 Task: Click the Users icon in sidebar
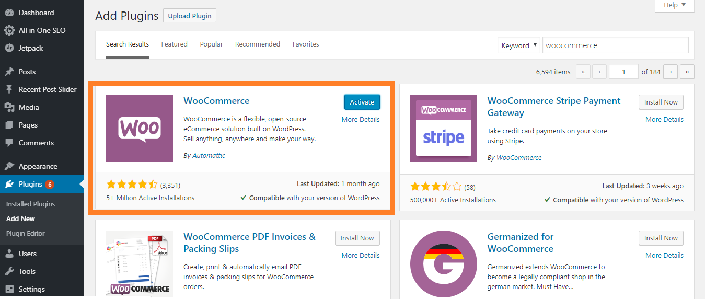pos(9,254)
